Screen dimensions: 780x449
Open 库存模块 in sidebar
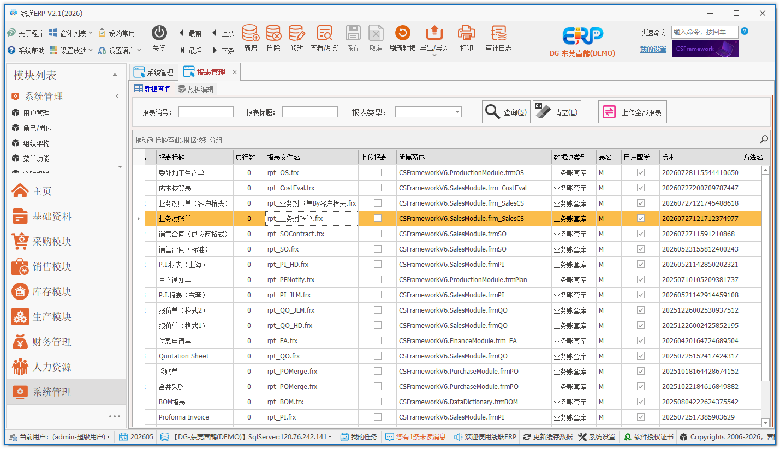coord(66,292)
